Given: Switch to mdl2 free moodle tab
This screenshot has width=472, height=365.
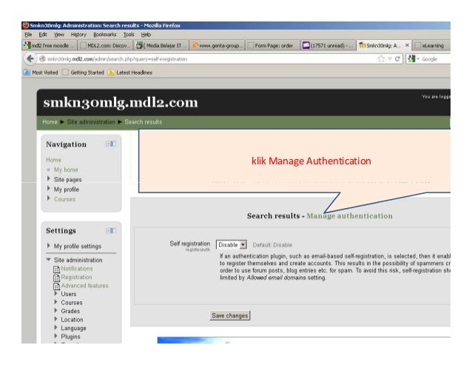Looking at the screenshot, I should (49, 45).
